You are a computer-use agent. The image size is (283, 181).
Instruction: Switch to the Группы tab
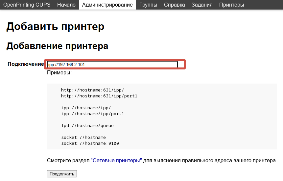[x=148, y=5]
